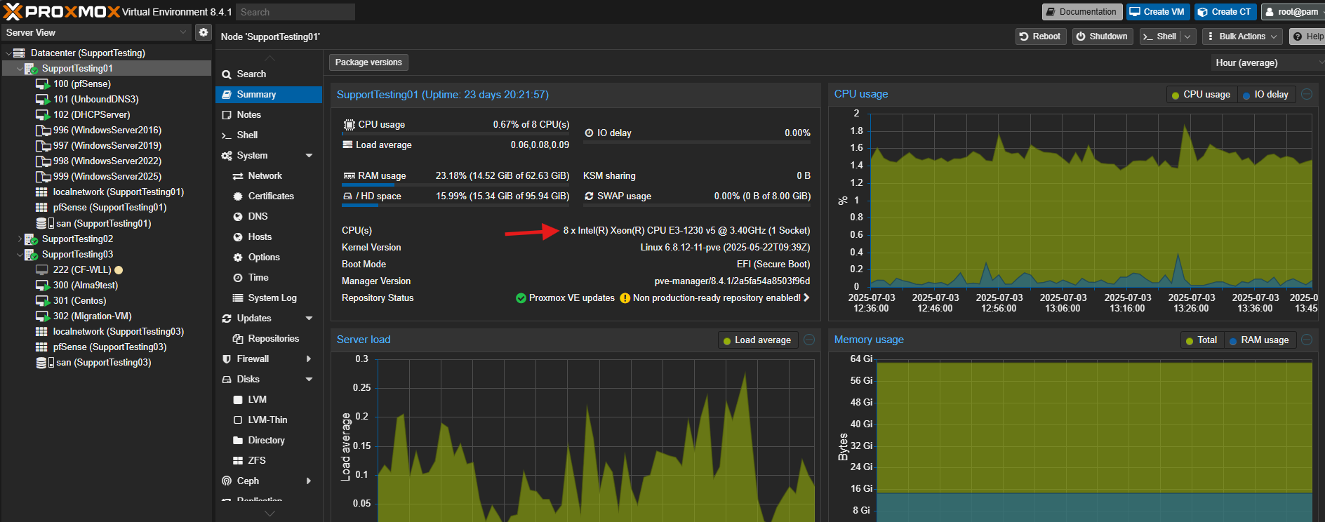Click Create CT button
This screenshot has height=522, width=1325.
coord(1225,12)
